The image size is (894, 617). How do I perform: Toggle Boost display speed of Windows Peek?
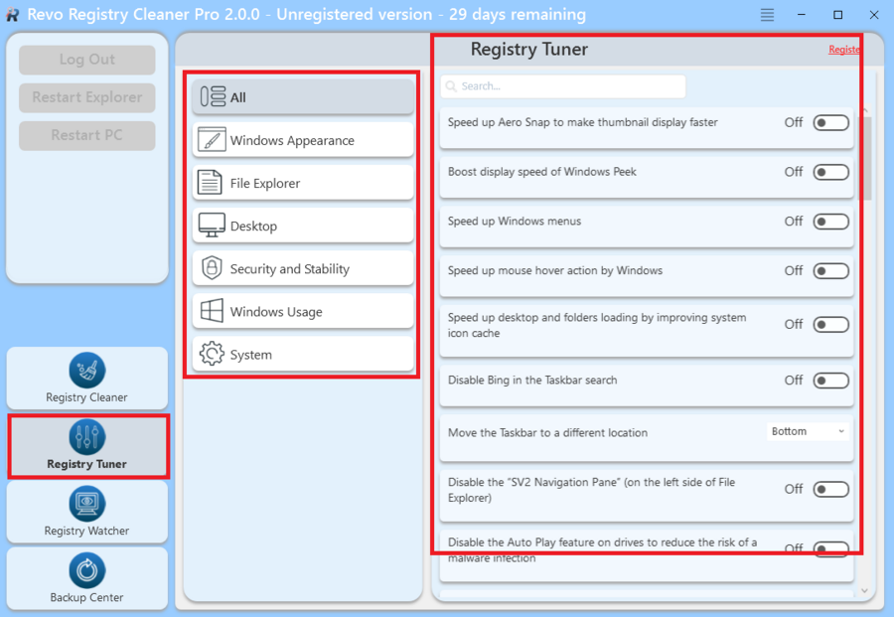pyautogui.click(x=830, y=172)
